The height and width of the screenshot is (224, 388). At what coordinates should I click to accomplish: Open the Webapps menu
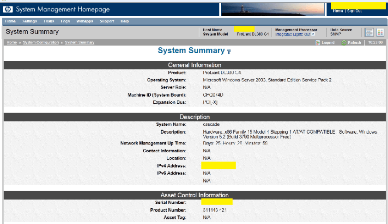pyautogui.click(x=85, y=21)
